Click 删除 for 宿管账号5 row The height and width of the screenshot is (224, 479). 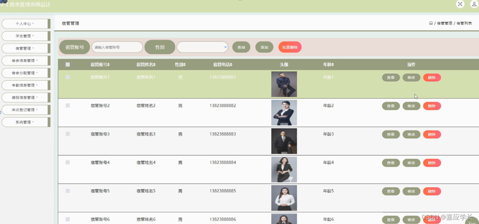pos(432,191)
